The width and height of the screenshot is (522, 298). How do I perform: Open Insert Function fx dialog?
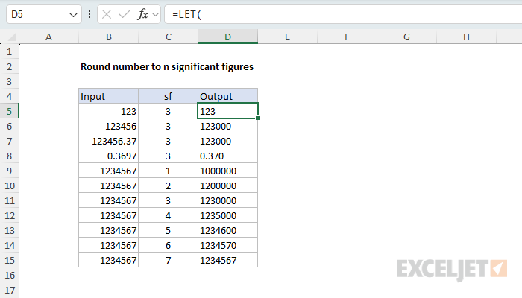tap(142, 14)
